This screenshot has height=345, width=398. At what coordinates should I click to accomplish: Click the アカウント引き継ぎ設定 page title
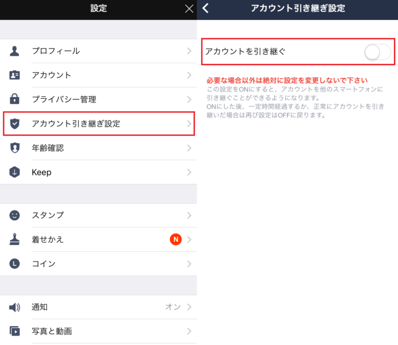[x=298, y=8]
